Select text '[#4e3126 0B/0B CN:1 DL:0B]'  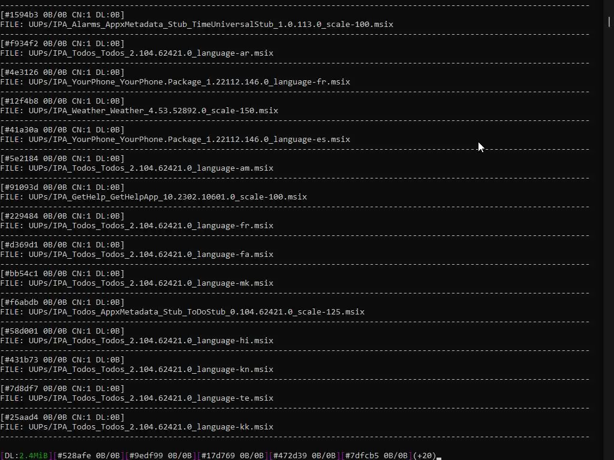(62, 72)
